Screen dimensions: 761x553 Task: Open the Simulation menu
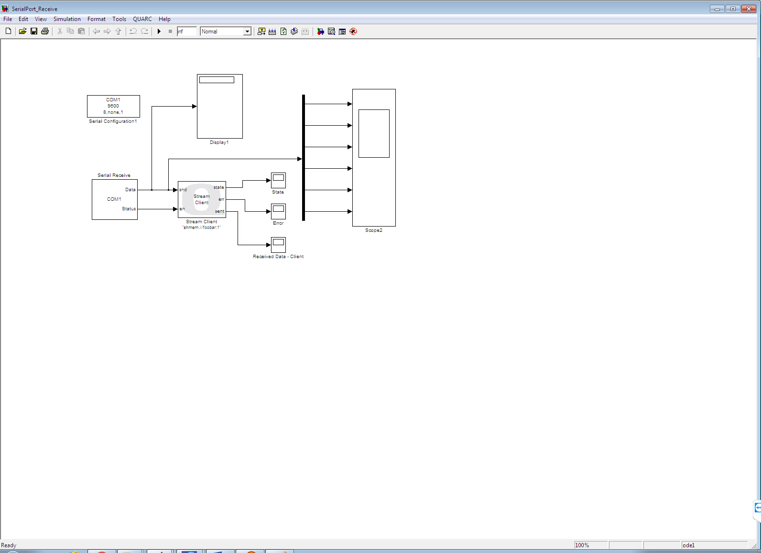[x=67, y=19]
